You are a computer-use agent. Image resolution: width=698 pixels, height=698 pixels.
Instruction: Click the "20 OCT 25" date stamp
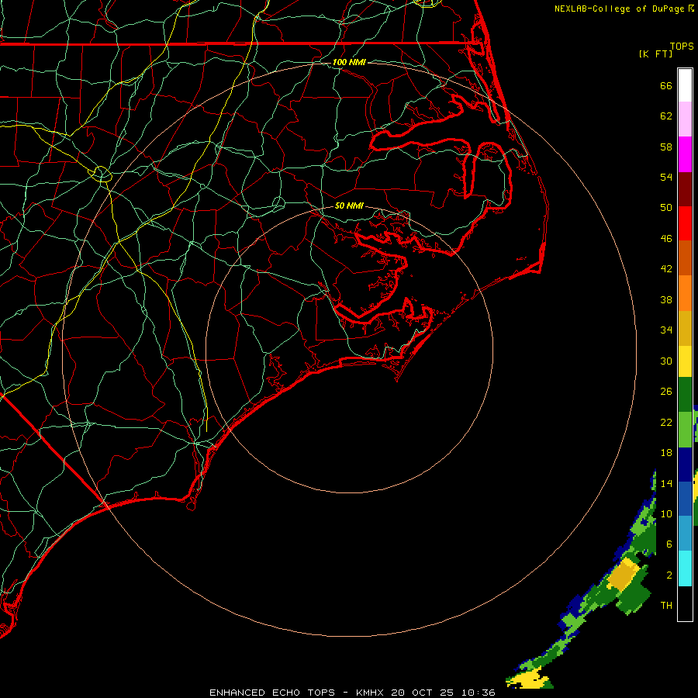click(x=423, y=693)
